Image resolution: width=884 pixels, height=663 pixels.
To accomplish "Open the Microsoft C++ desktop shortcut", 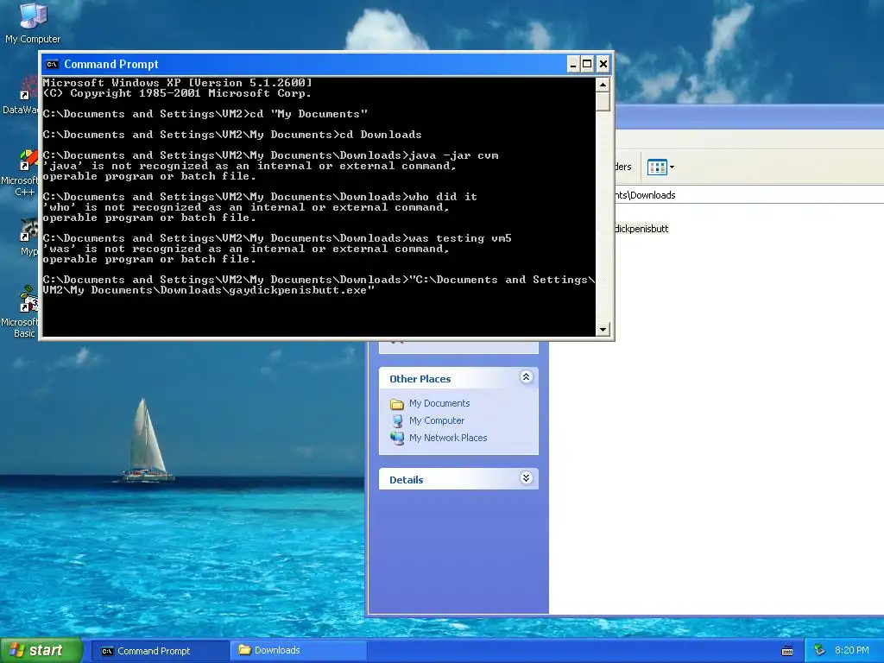I will pos(21,173).
